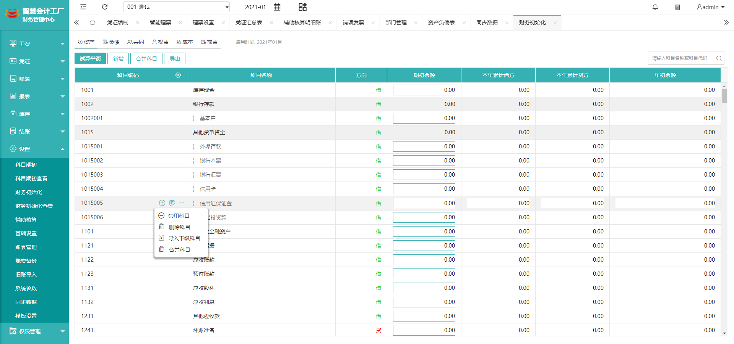Click the more options ellipsis on row 1015005
Viewport: 734px width, 344px height.
pyautogui.click(x=182, y=203)
